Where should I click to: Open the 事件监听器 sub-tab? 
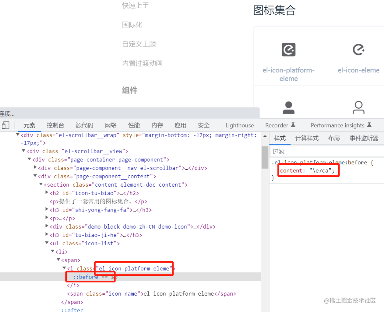point(364,138)
